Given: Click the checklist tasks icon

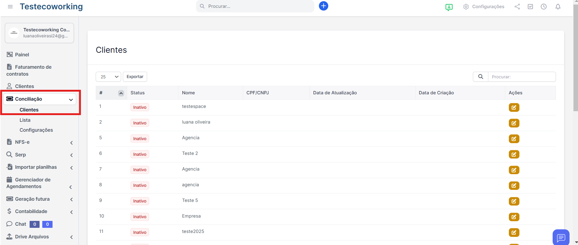Looking at the screenshot, I should (530, 7).
